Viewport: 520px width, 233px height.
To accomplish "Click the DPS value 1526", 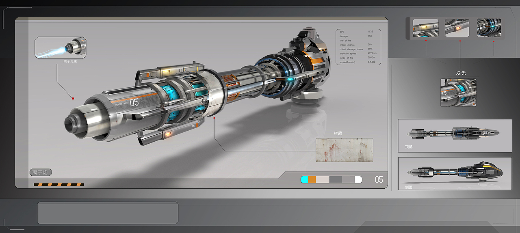I will (370, 32).
